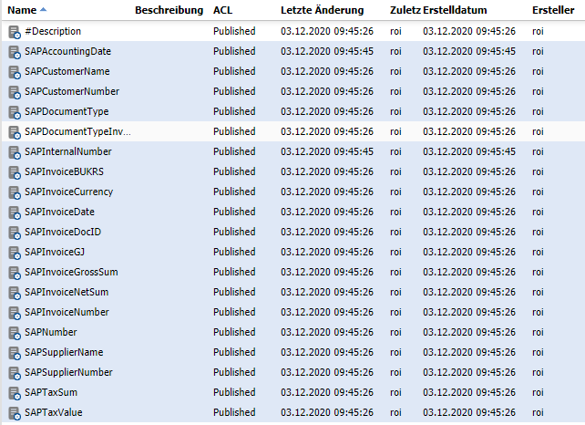Image resolution: width=585 pixels, height=425 pixels.
Task: Click the SAPInternalNumber row icon
Action: (x=15, y=152)
